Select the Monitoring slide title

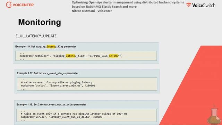(x=40, y=22)
